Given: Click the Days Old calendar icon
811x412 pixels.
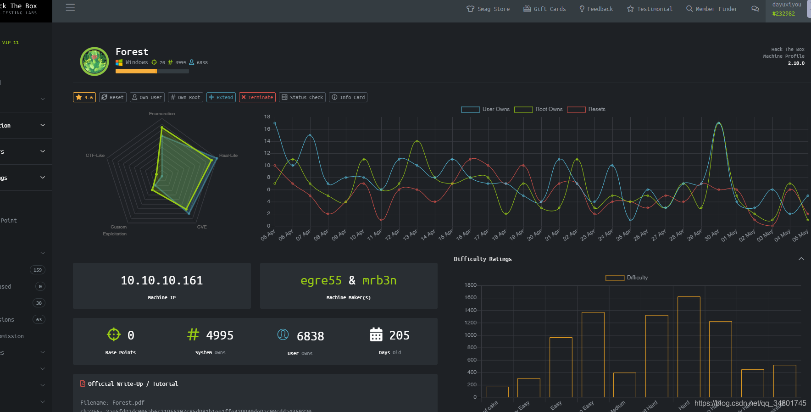Looking at the screenshot, I should [x=376, y=334].
